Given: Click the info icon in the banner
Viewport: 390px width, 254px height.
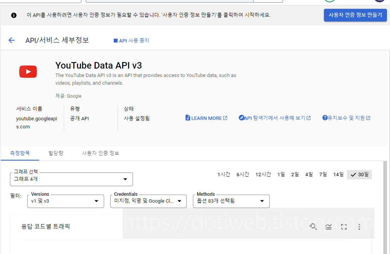Looking at the screenshot, I should (x=14, y=15).
